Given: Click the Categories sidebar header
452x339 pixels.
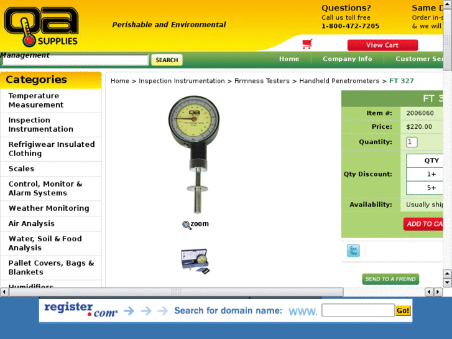Looking at the screenshot, I should tap(51, 80).
